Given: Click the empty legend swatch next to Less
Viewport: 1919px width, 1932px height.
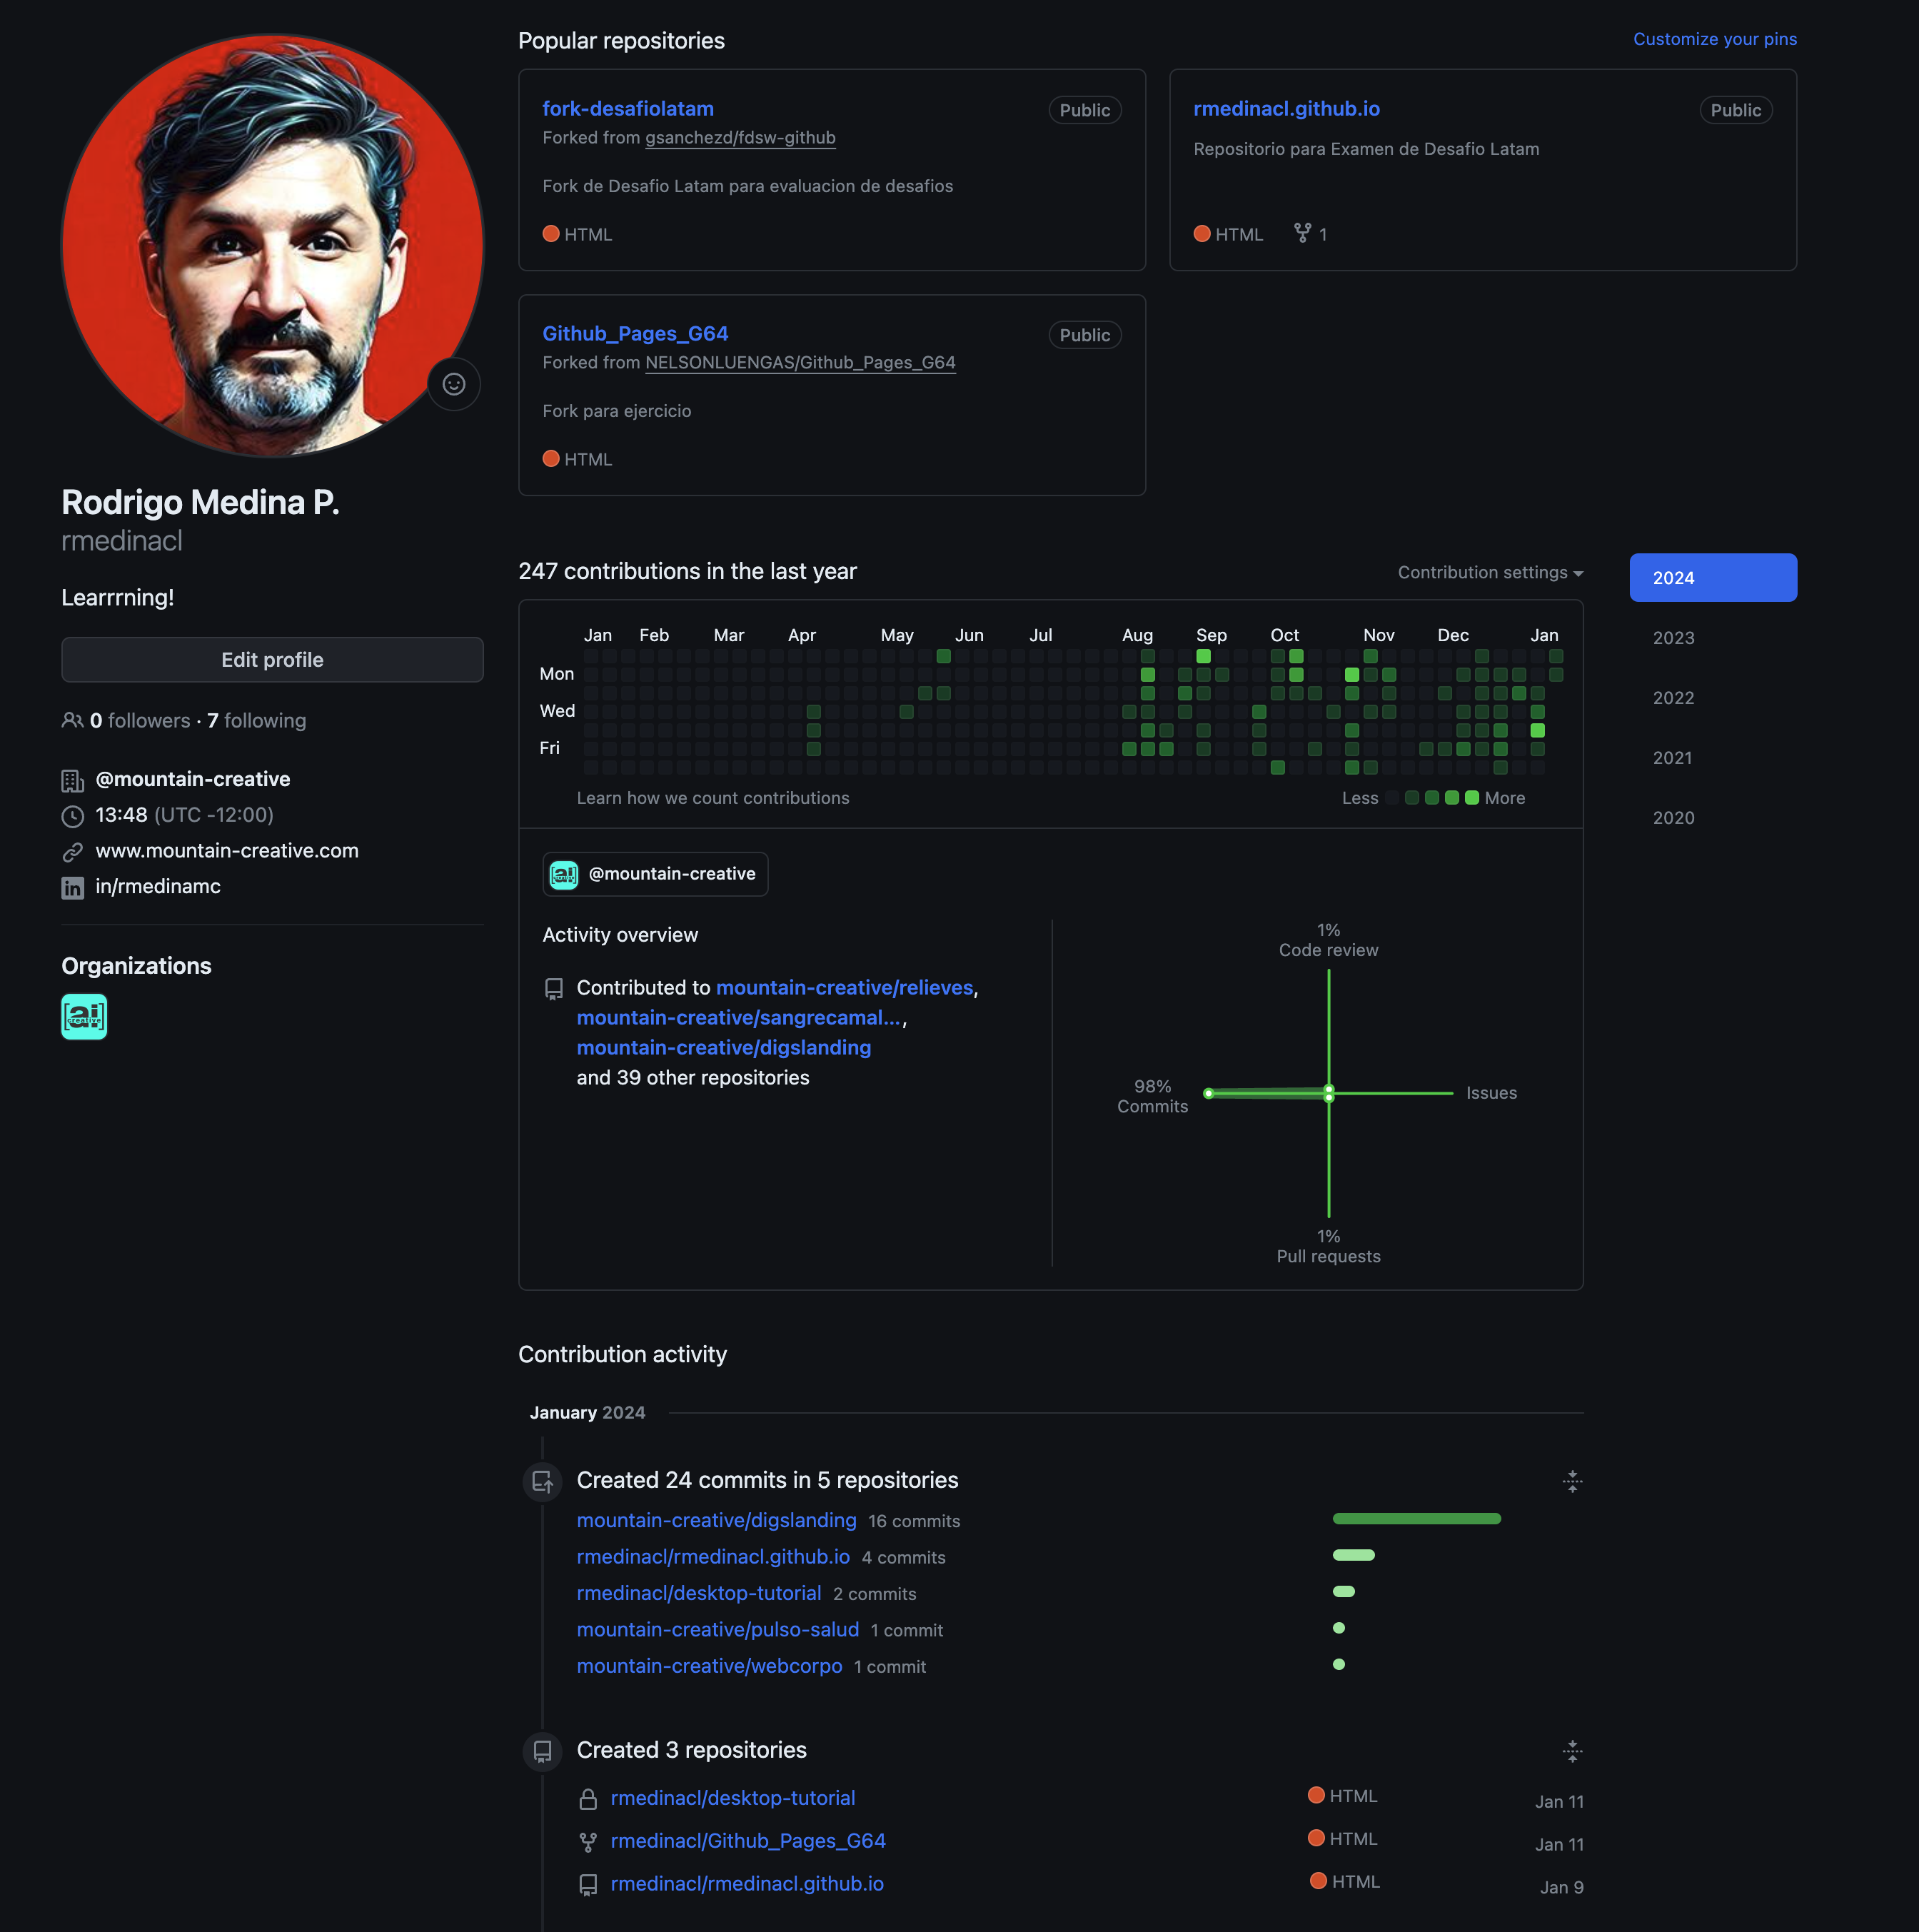Looking at the screenshot, I should point(1392,798).
